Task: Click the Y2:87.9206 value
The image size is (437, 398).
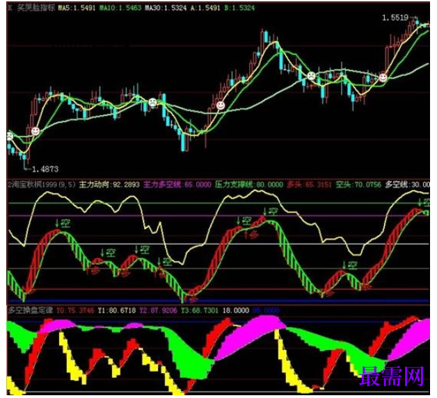Action: (158, 310)
